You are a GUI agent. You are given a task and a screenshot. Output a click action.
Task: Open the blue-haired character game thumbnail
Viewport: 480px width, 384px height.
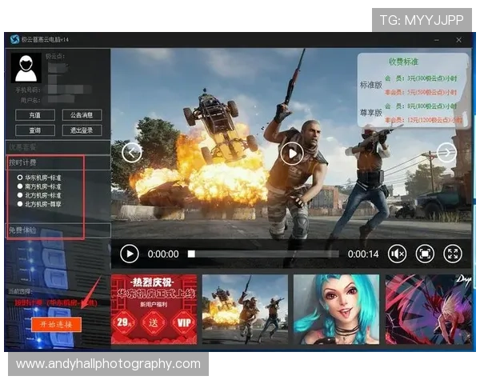pos(336,309)
